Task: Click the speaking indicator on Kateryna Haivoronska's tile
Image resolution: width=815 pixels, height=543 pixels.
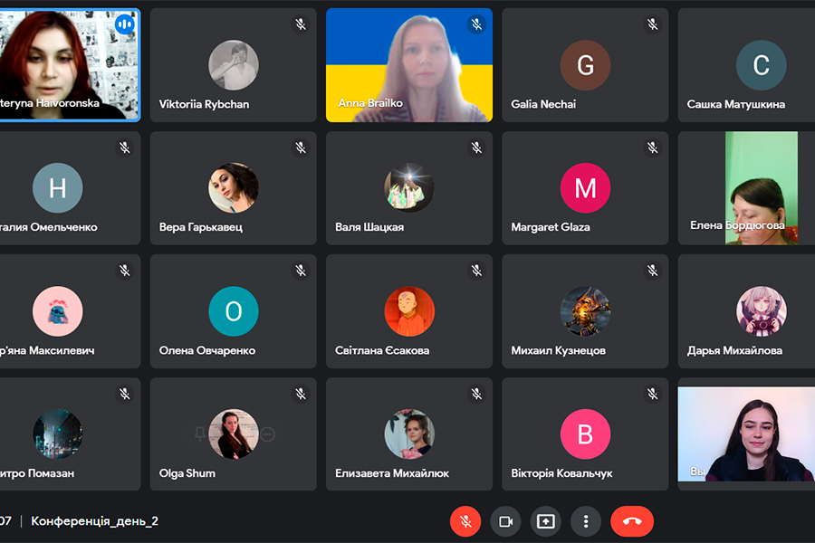Action: click(125, 24)
